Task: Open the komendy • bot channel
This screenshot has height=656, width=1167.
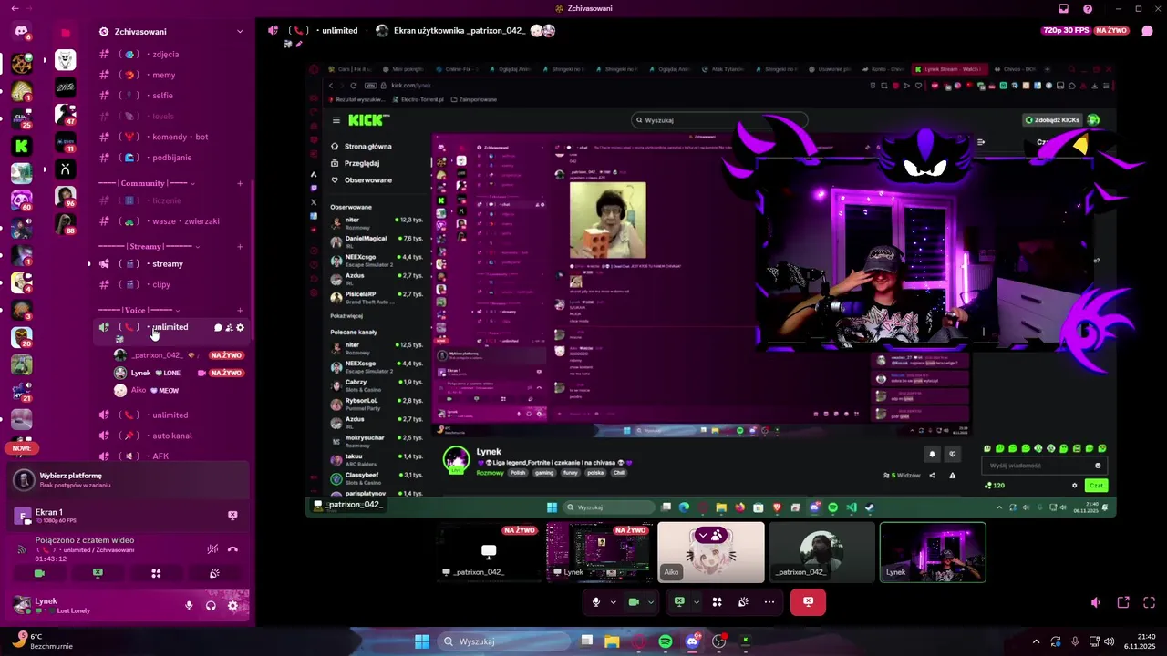Action: coord(171,137)
